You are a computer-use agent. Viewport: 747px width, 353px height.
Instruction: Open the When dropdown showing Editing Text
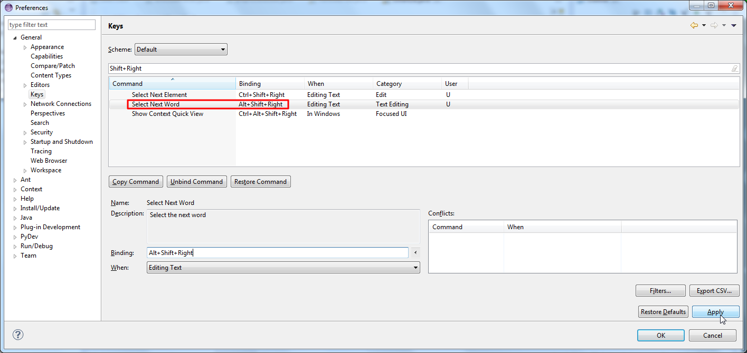[x=283, y=268]
